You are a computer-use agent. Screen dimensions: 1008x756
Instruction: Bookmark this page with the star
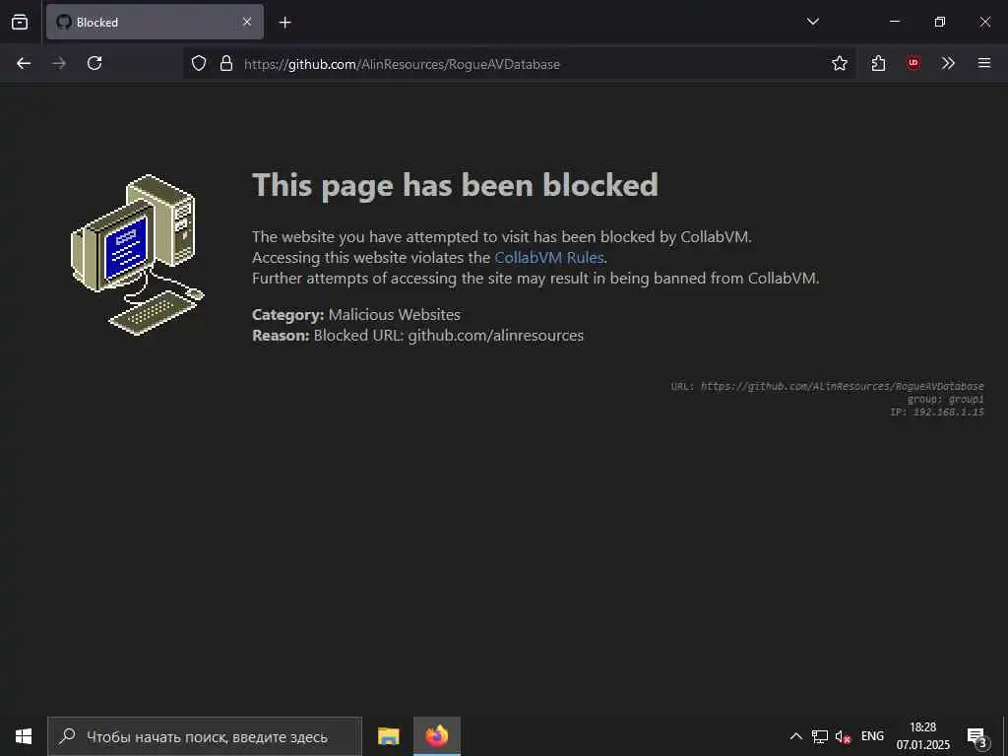[839, 63]
